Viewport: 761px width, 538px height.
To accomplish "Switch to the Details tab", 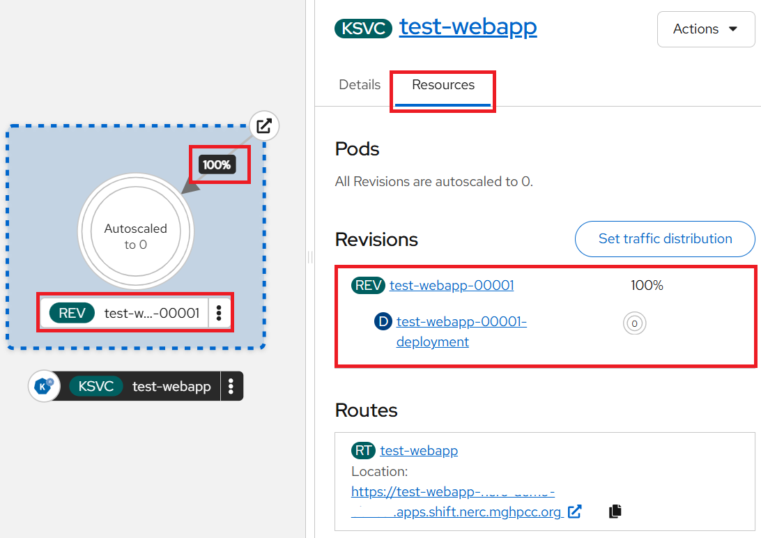I will [360, 85].
